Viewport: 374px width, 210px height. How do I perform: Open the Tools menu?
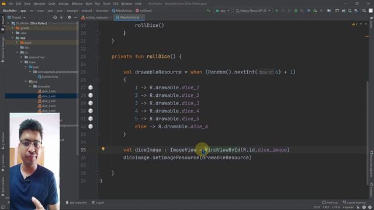pos(106,3)
